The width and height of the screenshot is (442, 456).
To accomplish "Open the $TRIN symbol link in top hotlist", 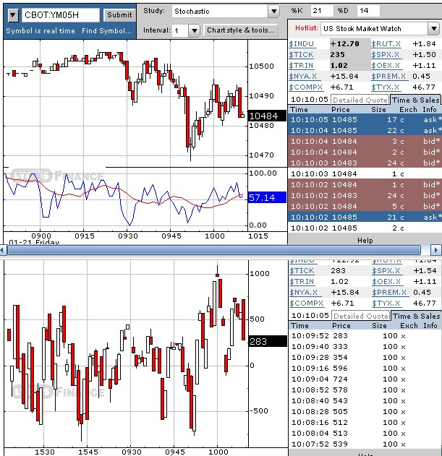I will 301,66.
